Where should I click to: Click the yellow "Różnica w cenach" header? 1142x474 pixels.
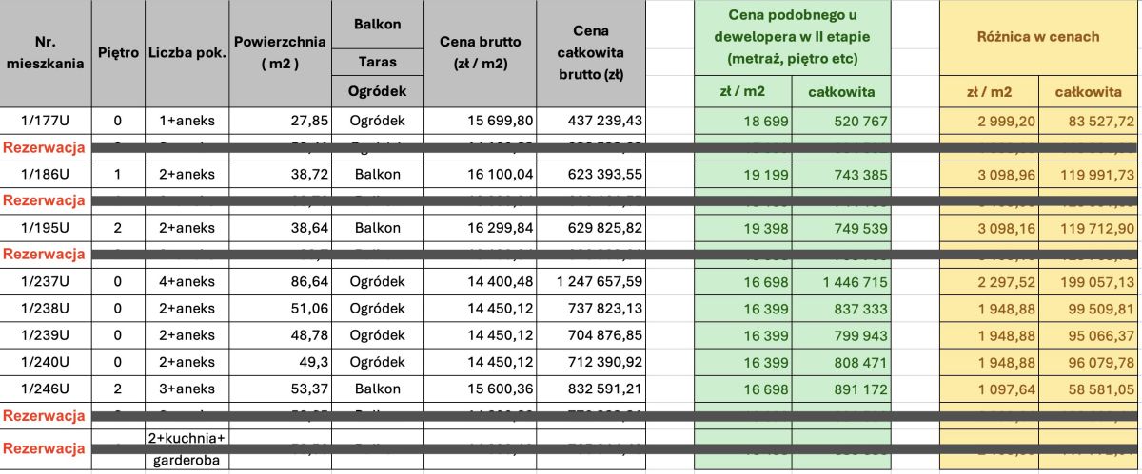point(1037,37)
